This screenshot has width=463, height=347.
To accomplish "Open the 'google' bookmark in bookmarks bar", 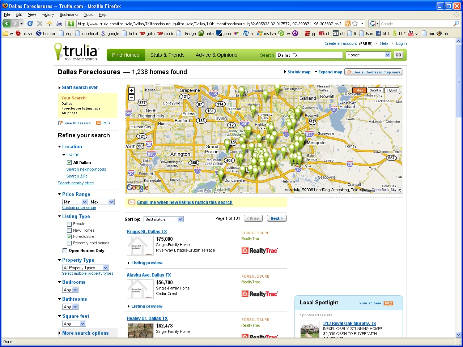I will (x=110, y=34).
